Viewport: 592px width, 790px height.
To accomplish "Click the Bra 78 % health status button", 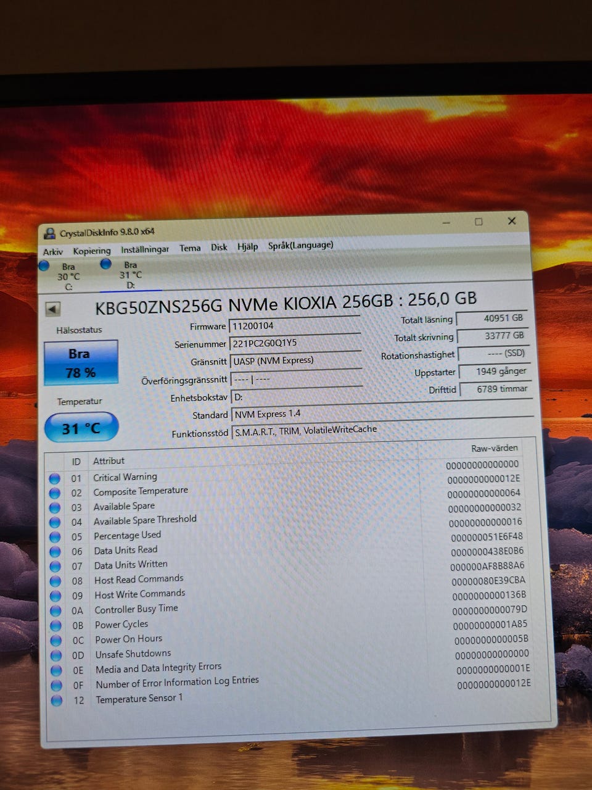I will [x=80, y=363].
